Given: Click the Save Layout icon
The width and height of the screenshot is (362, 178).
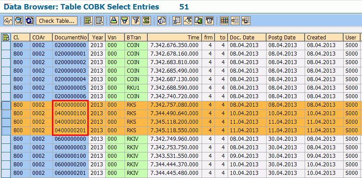Looking at the screenshot, I should point(246,21).
